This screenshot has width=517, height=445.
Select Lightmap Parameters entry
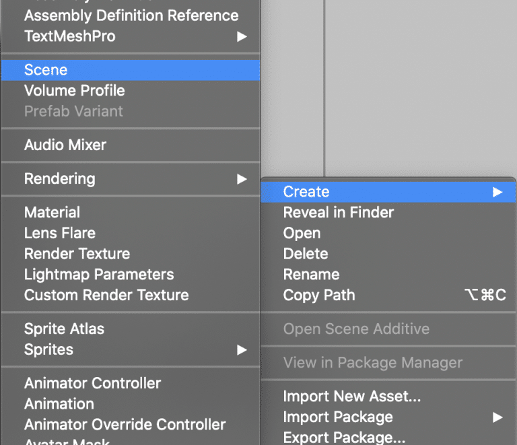[131, 275]
